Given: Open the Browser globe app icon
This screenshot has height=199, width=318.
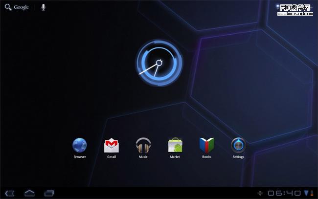Looking at the screenshot, I should [80, 145].
